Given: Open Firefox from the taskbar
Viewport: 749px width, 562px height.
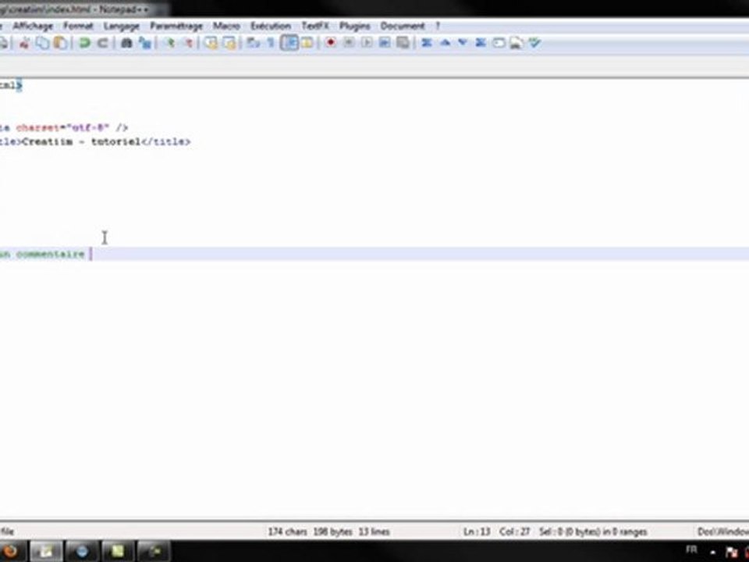Looking at the screenshot, I should [10, 552].
